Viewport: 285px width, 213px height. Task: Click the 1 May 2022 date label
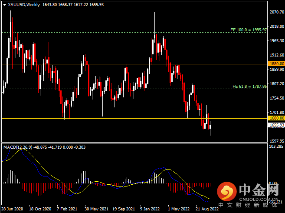(179, 209)
